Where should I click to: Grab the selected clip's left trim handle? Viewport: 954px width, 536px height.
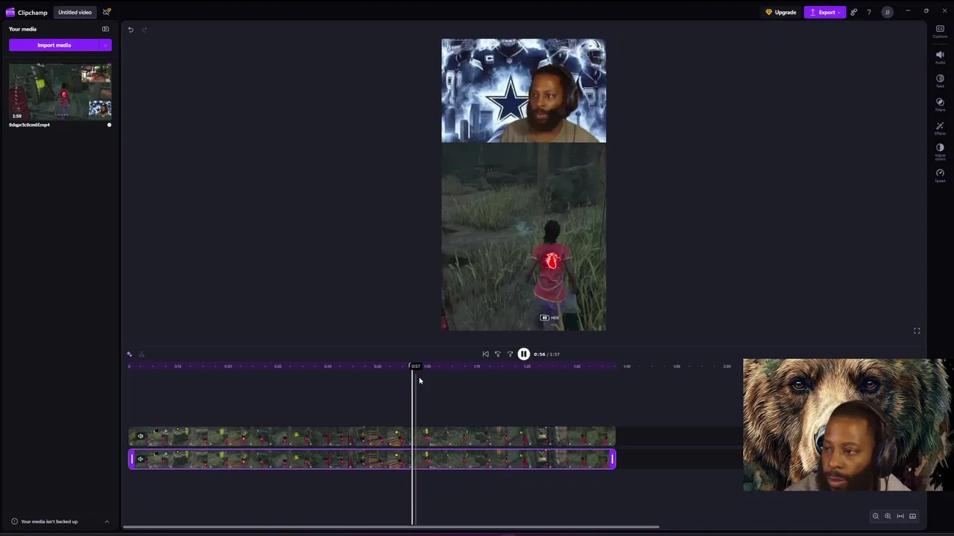[x=132, y=459]
